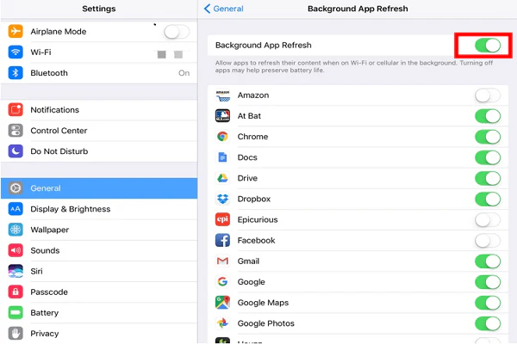Tap the Wallpaper icon

pyautogui.click(x=16, y=230)
